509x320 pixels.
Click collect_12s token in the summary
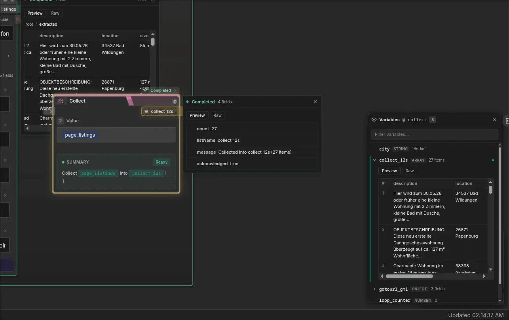click(146, 173)
